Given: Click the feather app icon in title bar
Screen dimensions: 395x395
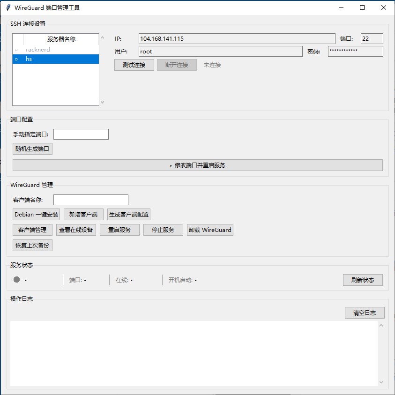Looking at the screenshot, I should (x=8, y=7).
